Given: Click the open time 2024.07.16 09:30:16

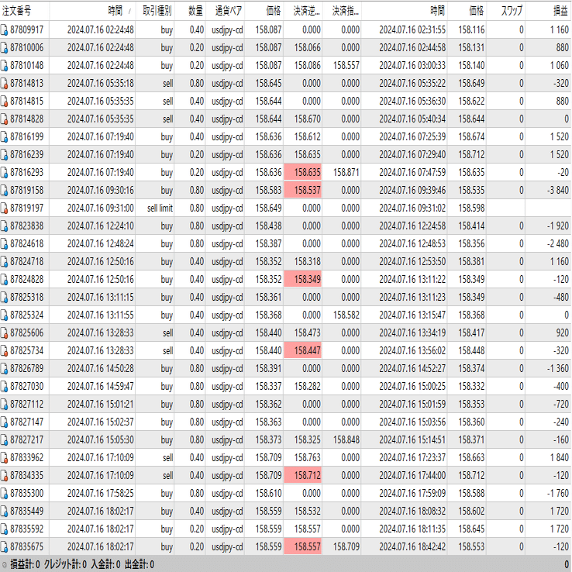Looking at the screenshot, I should [x=100, y=191].
